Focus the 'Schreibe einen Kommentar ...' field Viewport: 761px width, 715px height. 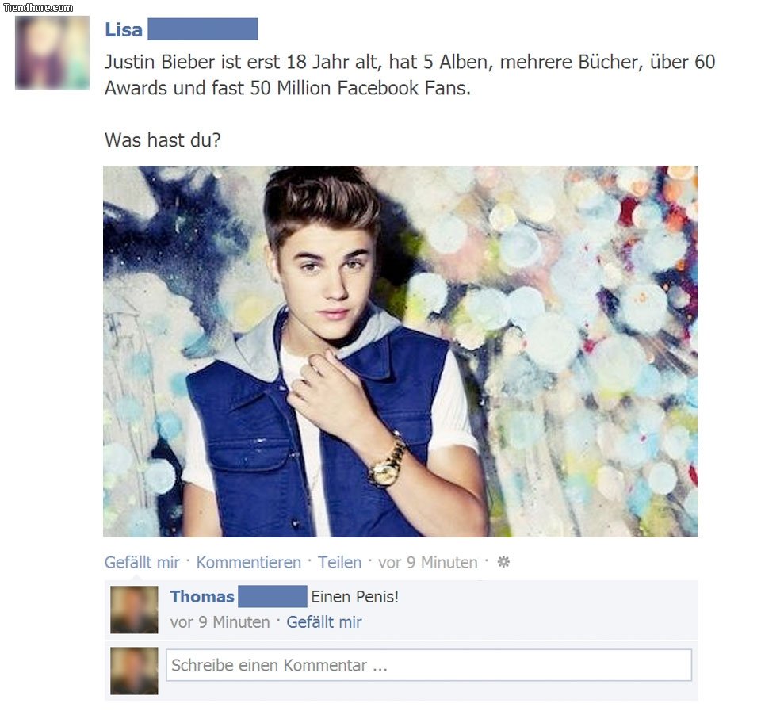[429, 665]
